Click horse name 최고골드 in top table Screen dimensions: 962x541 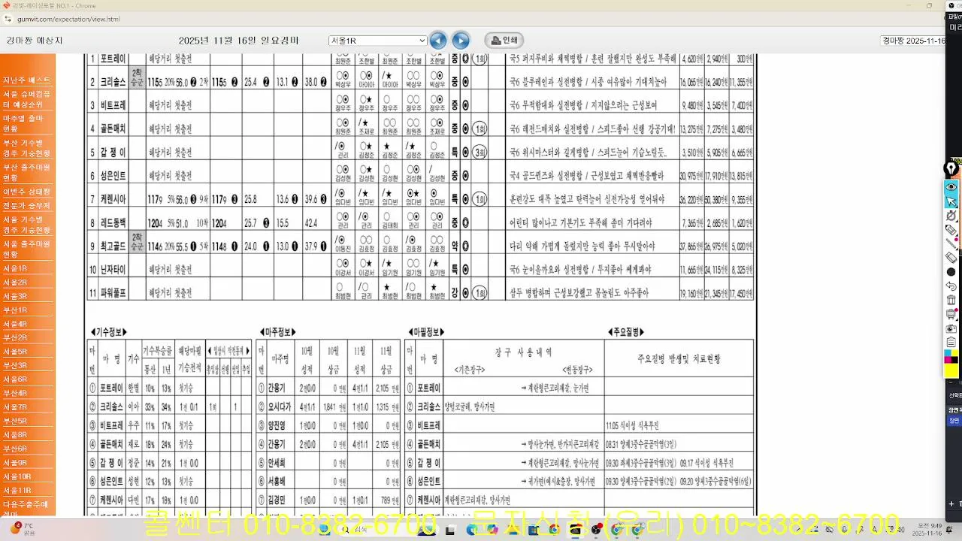click(x=113, y=246)
